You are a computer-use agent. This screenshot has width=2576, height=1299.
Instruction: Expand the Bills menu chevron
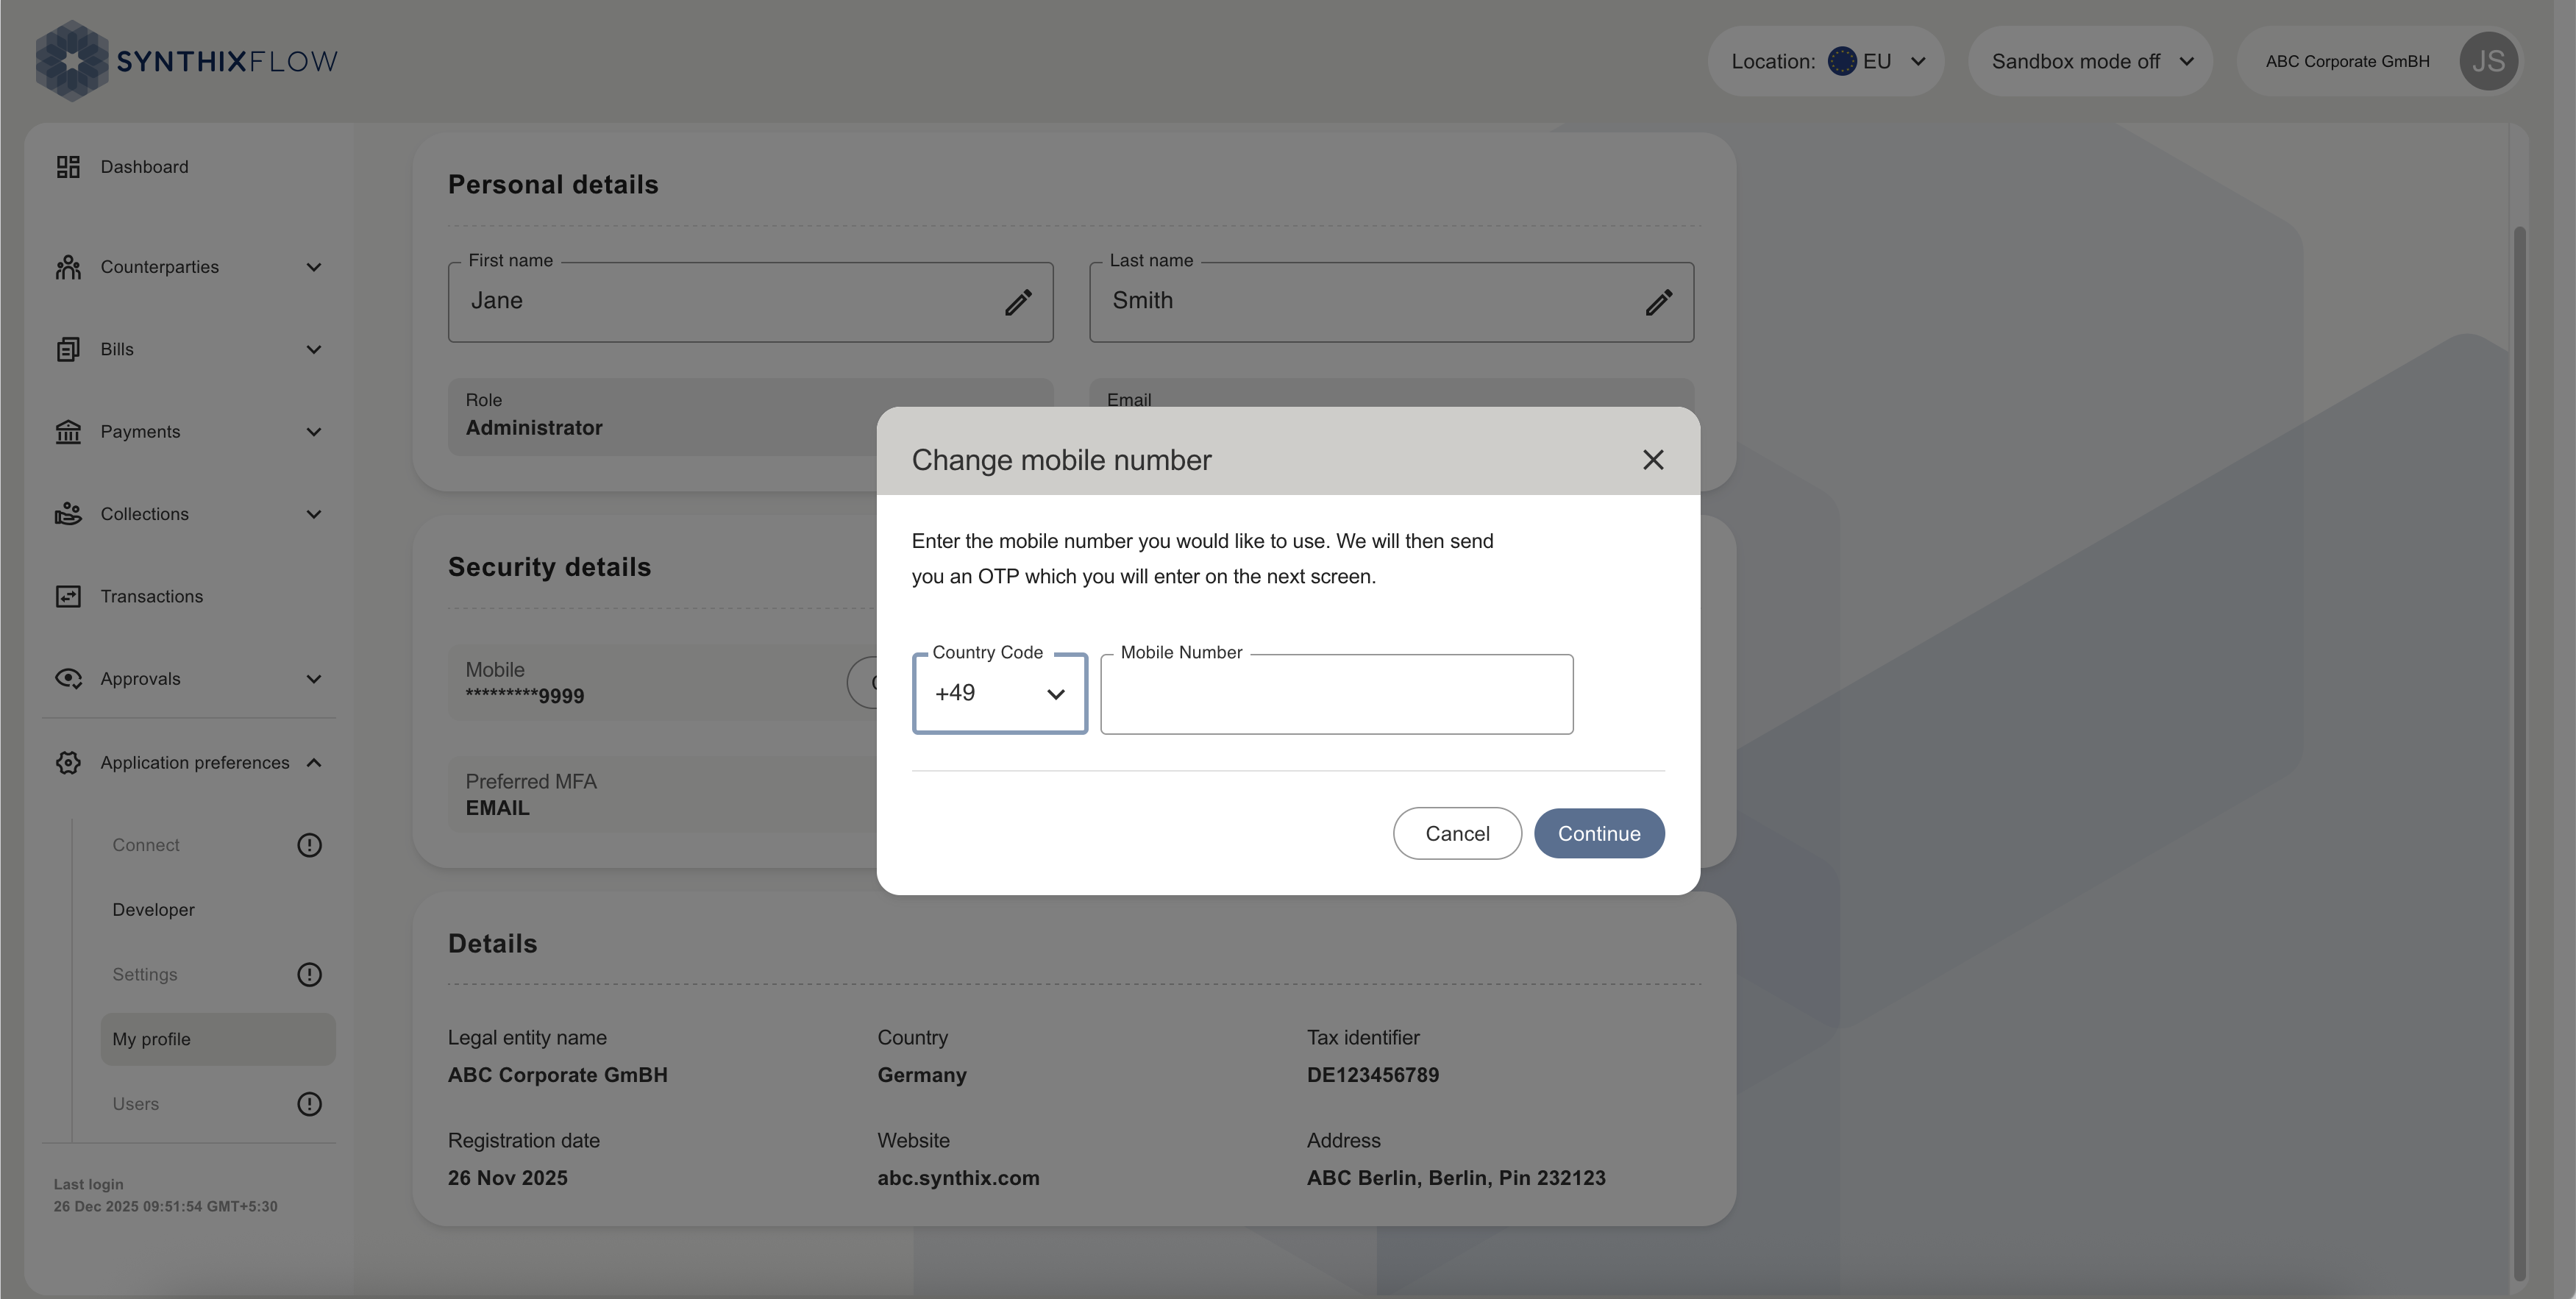(x=314, y=349)
